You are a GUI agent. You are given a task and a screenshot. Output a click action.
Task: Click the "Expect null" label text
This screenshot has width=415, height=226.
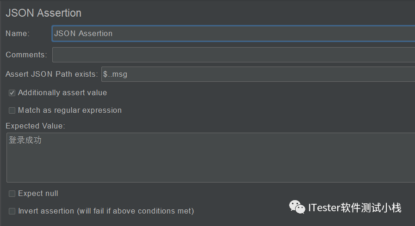38,194
